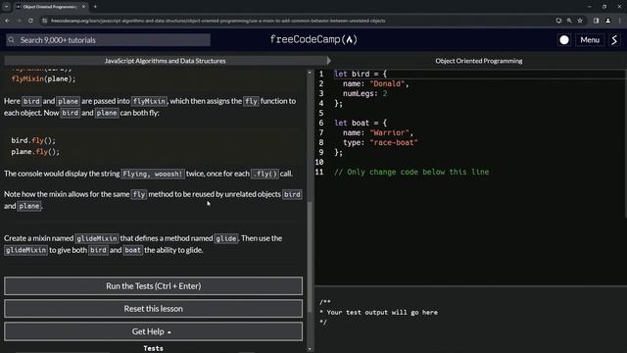Place cursor on line 1 'let bird = {'
This screenshot has width=627, height=353.
361,74
